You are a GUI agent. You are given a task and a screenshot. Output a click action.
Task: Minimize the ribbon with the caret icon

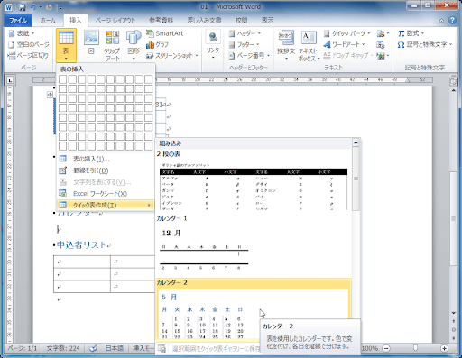(441, 21)
